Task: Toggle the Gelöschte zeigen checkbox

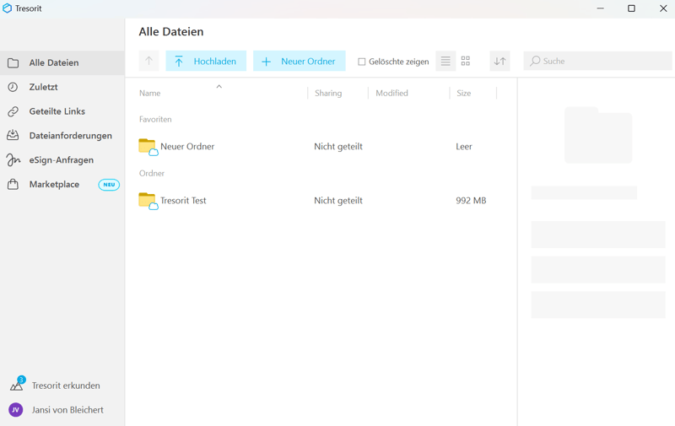Action: point(362,62)
